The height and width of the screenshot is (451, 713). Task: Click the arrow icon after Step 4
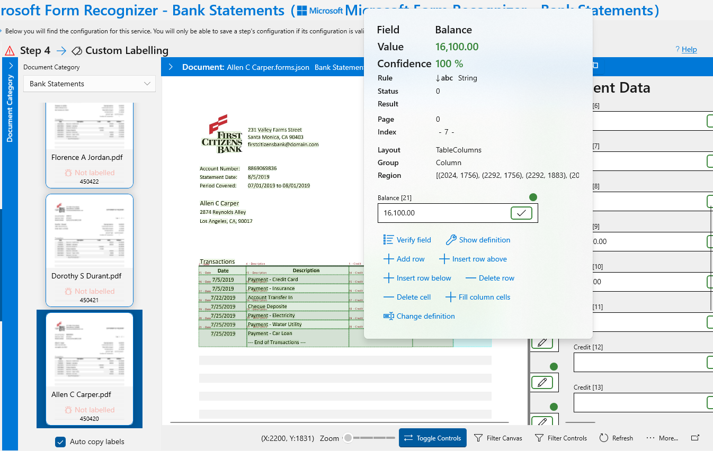pyautogui.click(x=61, y=51)
